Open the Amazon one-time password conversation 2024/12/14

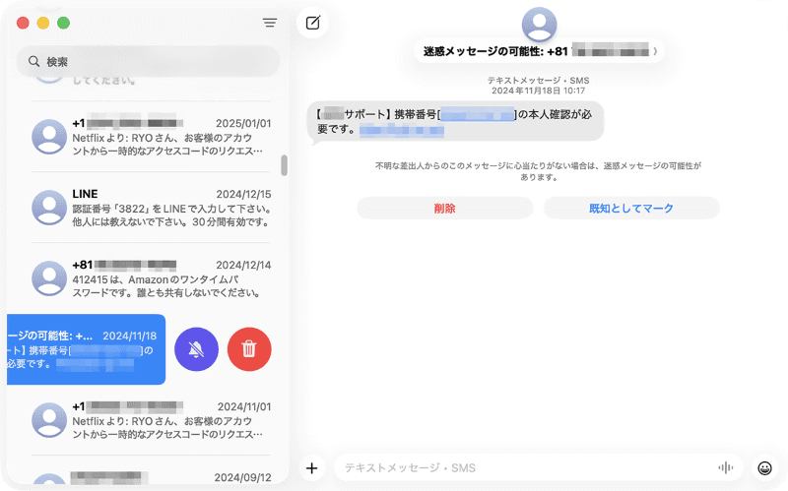tap(151, 278)
